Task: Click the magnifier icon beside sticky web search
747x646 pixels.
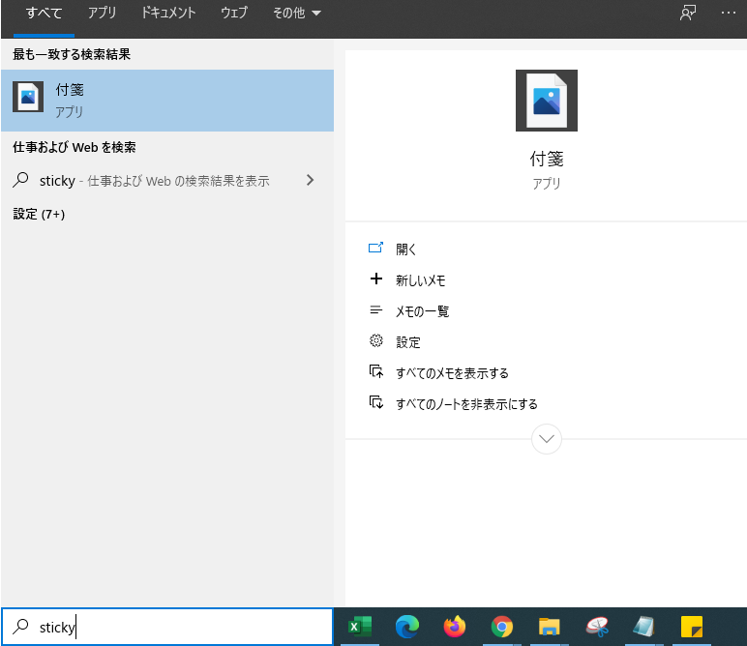Action: click(x=20, y=180)
